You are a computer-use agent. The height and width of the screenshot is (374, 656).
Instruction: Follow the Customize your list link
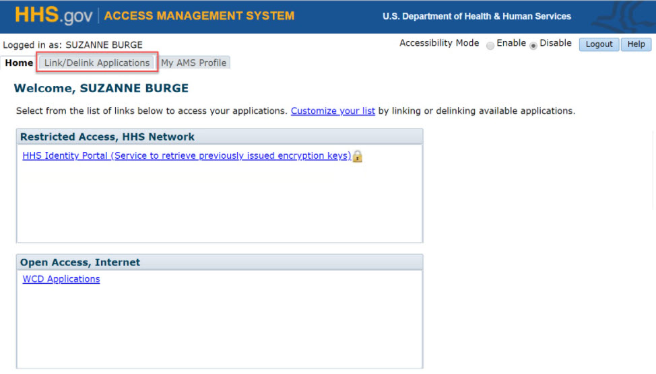pyautogui.click(x=333, y=111)
